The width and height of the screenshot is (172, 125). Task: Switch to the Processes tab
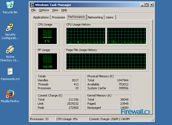pyautogui.click(x=58, y=17)
